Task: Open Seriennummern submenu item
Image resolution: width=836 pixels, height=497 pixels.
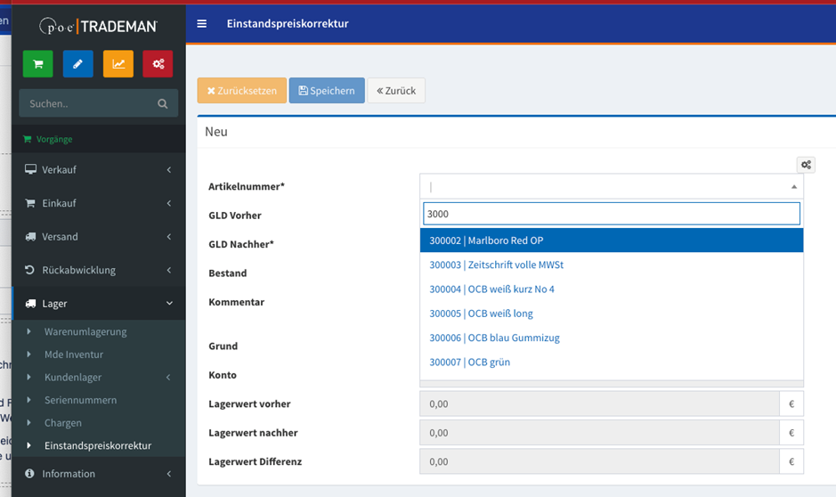Action: point(99,400)
